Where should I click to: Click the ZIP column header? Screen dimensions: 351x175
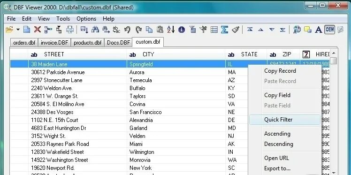coord(283,54)
